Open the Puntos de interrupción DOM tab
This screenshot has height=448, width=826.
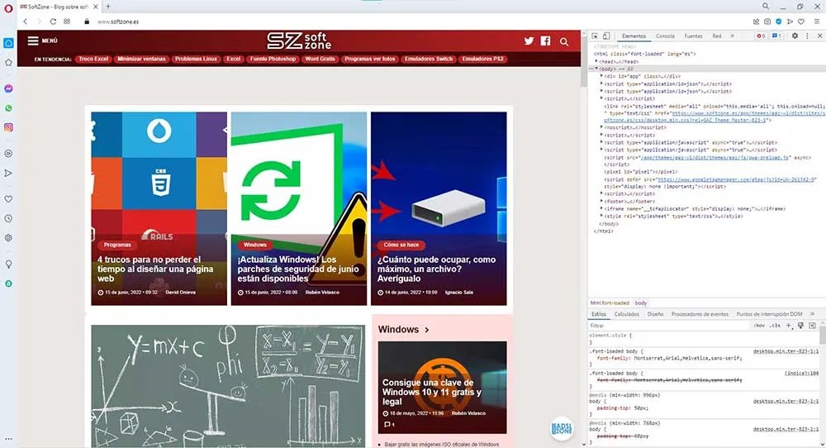(769, 314)
